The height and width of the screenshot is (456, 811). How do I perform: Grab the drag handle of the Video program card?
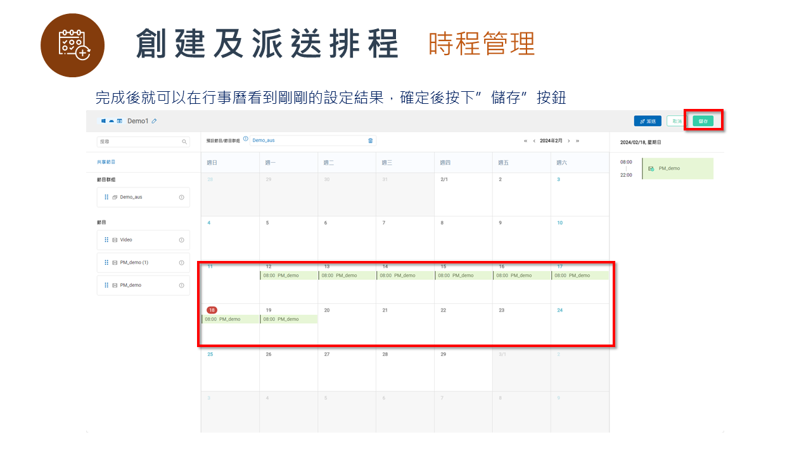pos(106,239)
